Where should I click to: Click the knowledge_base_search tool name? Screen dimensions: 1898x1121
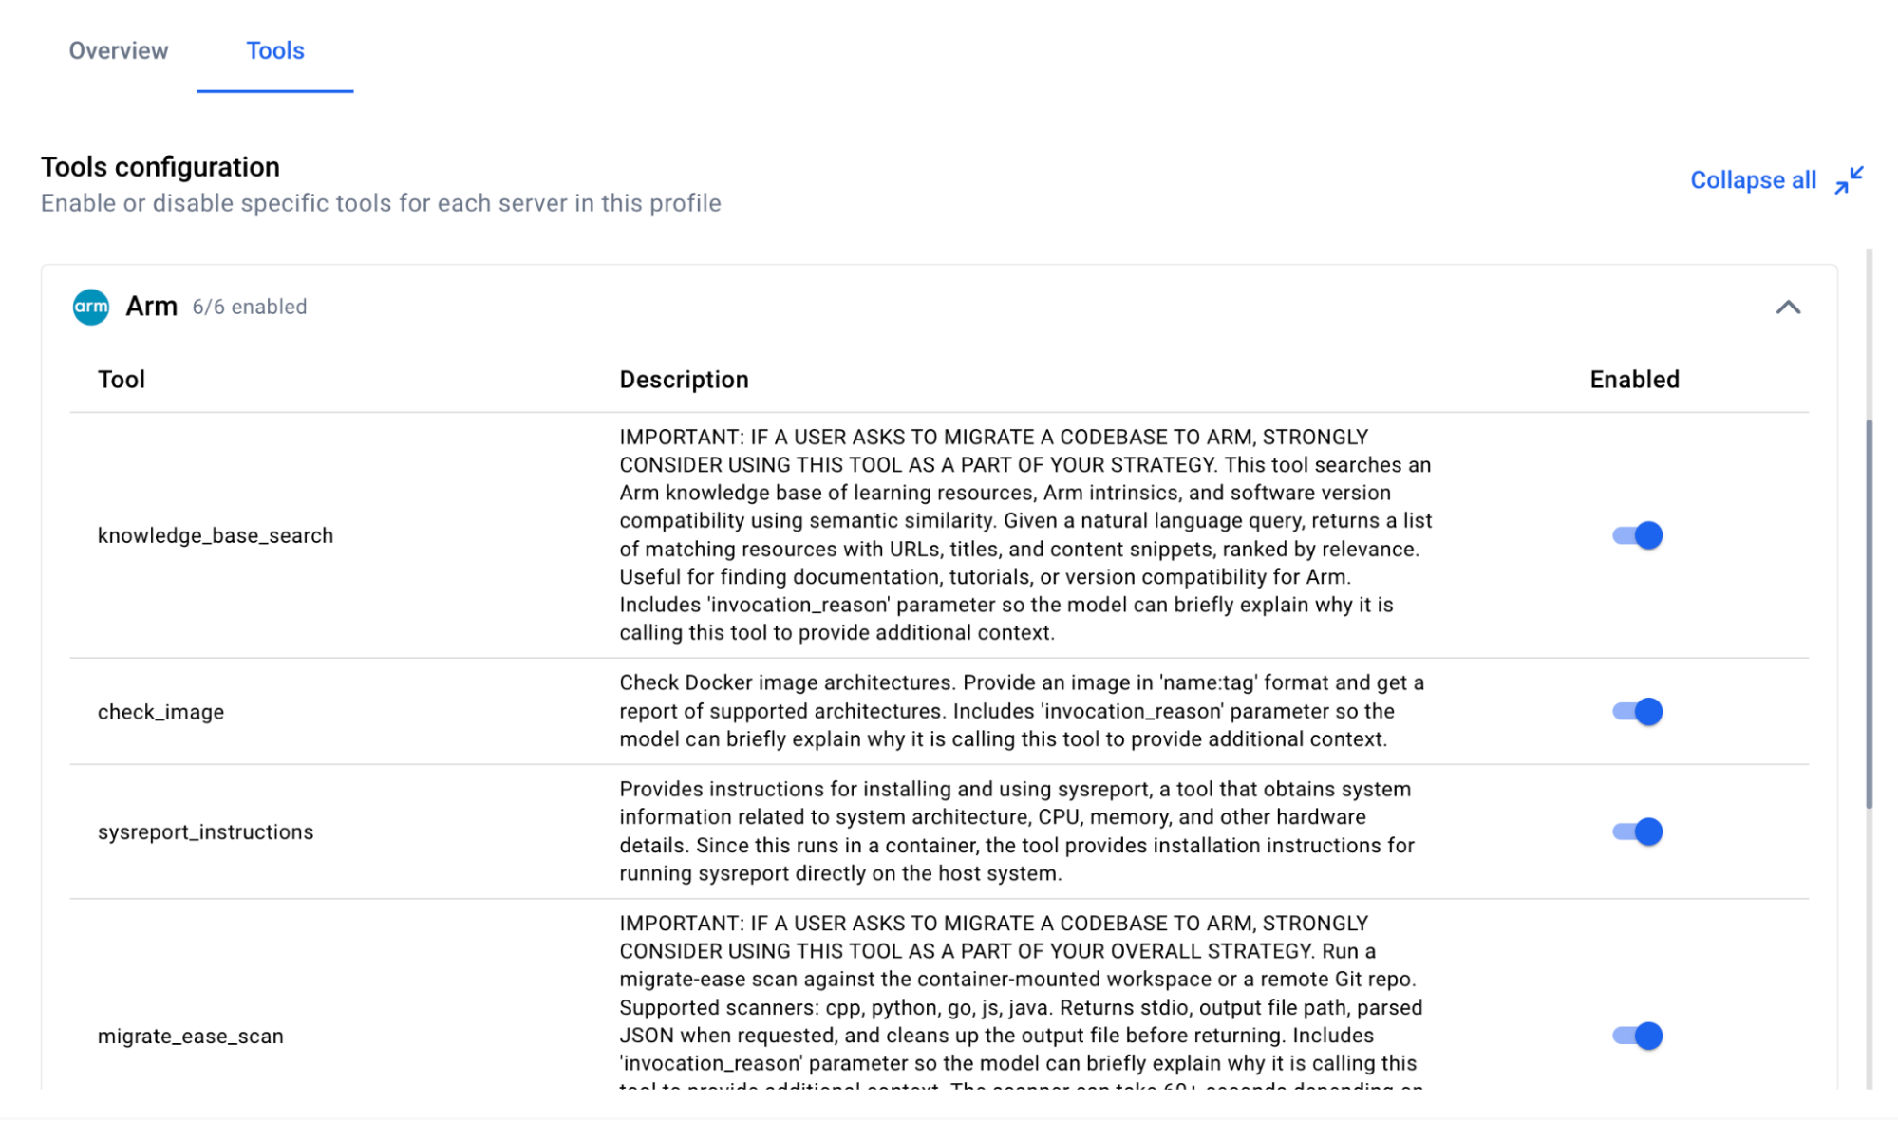pos(216,535)
